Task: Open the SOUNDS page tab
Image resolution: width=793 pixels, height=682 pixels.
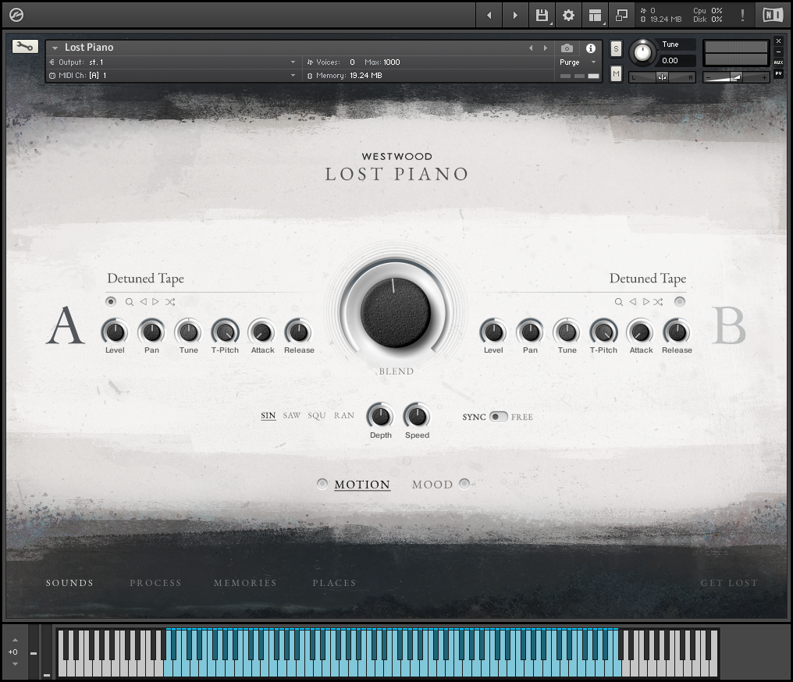Action: tap(69, 583)
